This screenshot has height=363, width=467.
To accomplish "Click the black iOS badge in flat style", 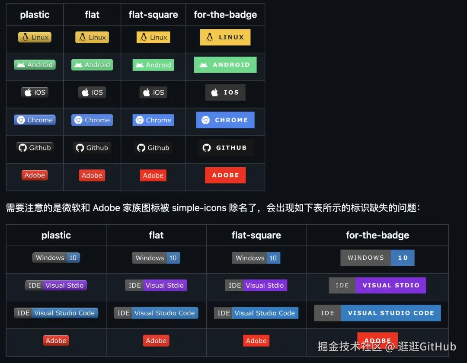I will (92, 92).
